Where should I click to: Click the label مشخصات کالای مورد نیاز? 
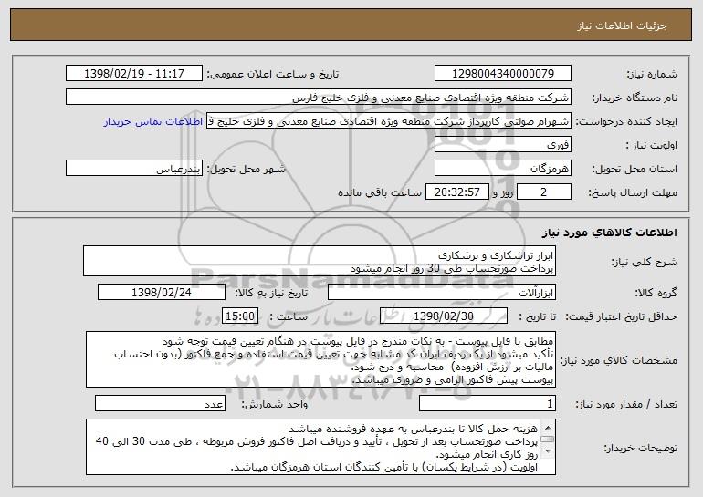tap(619, 360)
